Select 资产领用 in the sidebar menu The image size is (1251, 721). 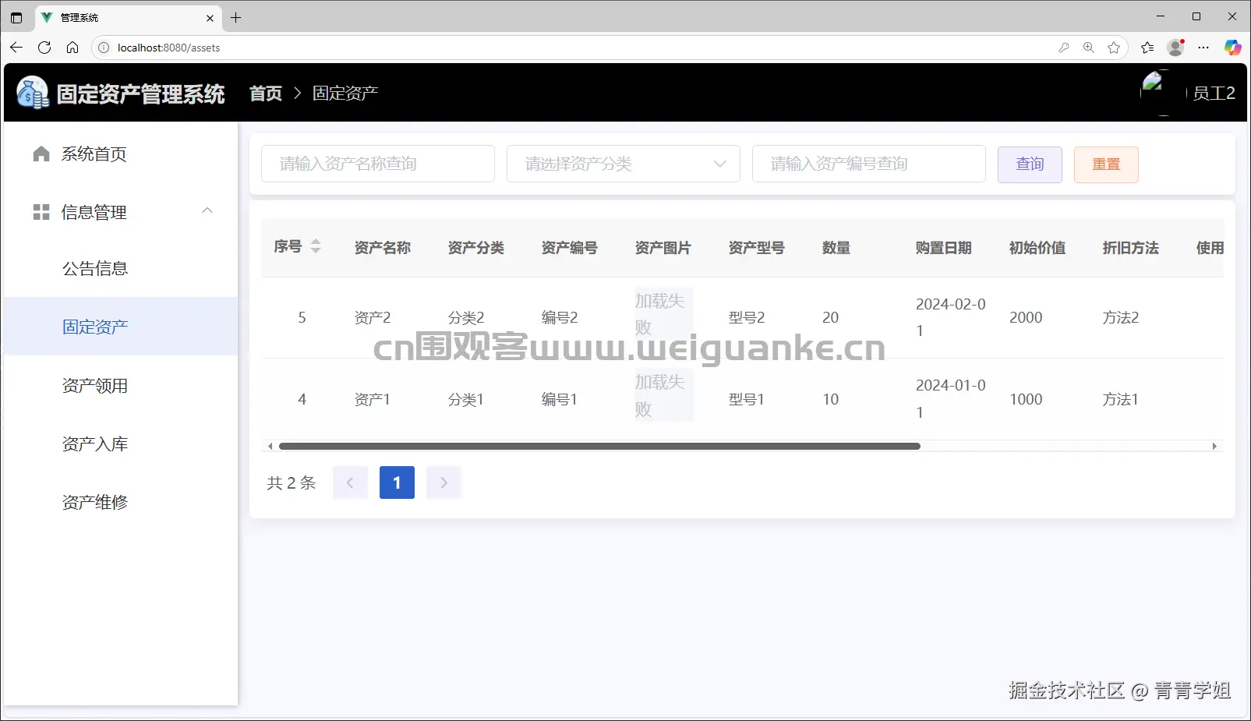tap(95, 385)
